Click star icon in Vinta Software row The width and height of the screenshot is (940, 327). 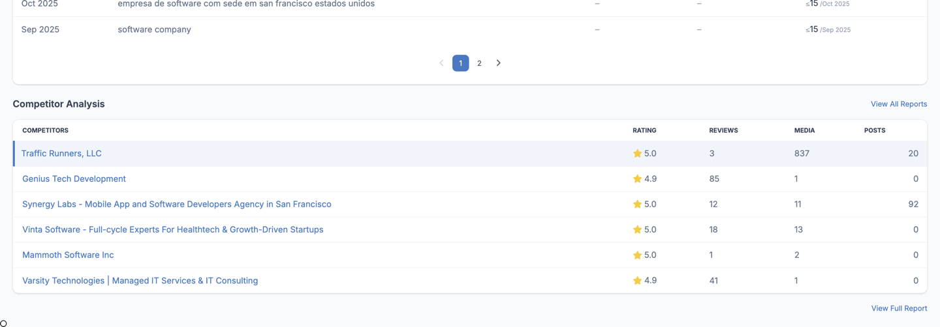coord(637,230)
